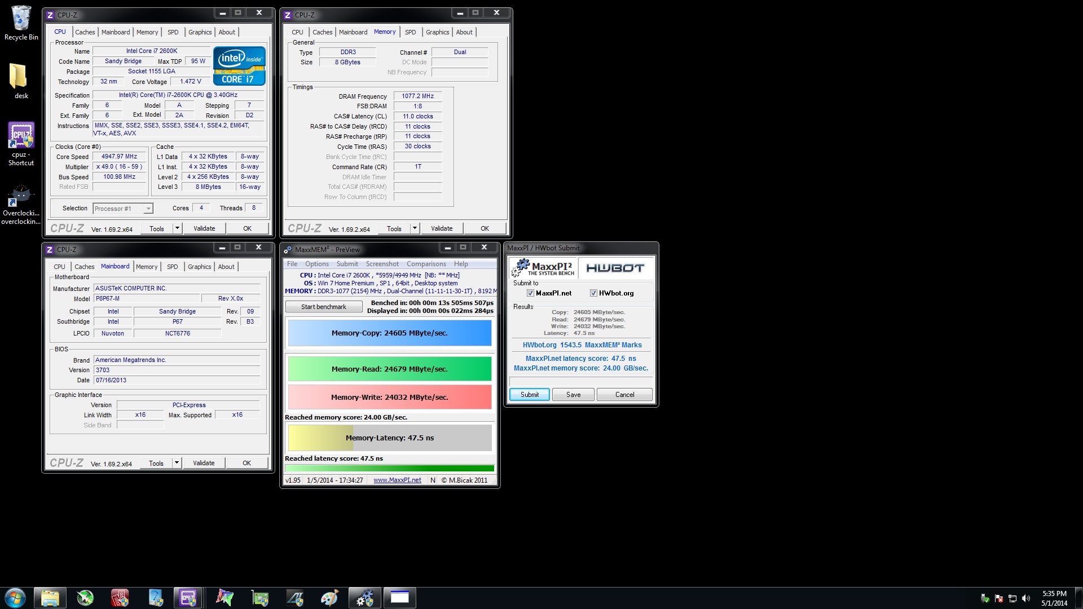Click Cancel in HWbot Submit dialog
The height and width of the screenshot is (609, 1083).
(624, 395)
